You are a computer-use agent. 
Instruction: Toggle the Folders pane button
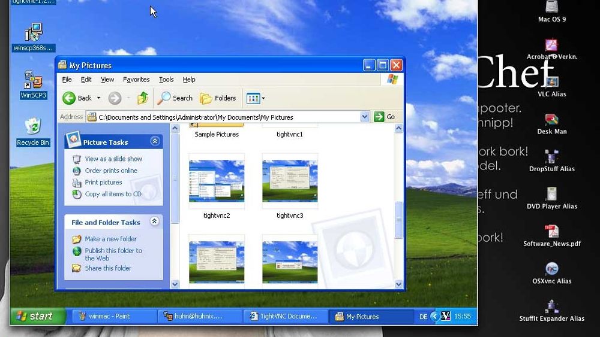coord(218,98)
